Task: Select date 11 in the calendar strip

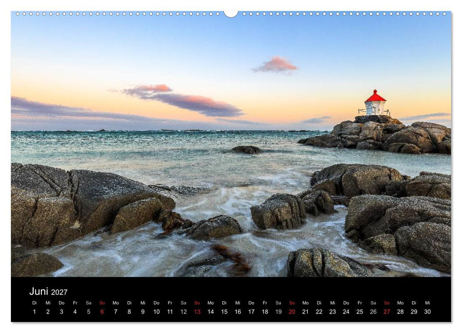Action: (170, 312)
